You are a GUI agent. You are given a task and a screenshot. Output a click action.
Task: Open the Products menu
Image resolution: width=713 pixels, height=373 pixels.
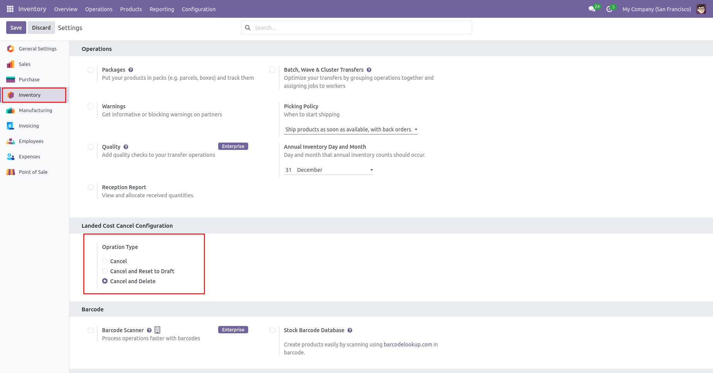click(x=131, y=9)
